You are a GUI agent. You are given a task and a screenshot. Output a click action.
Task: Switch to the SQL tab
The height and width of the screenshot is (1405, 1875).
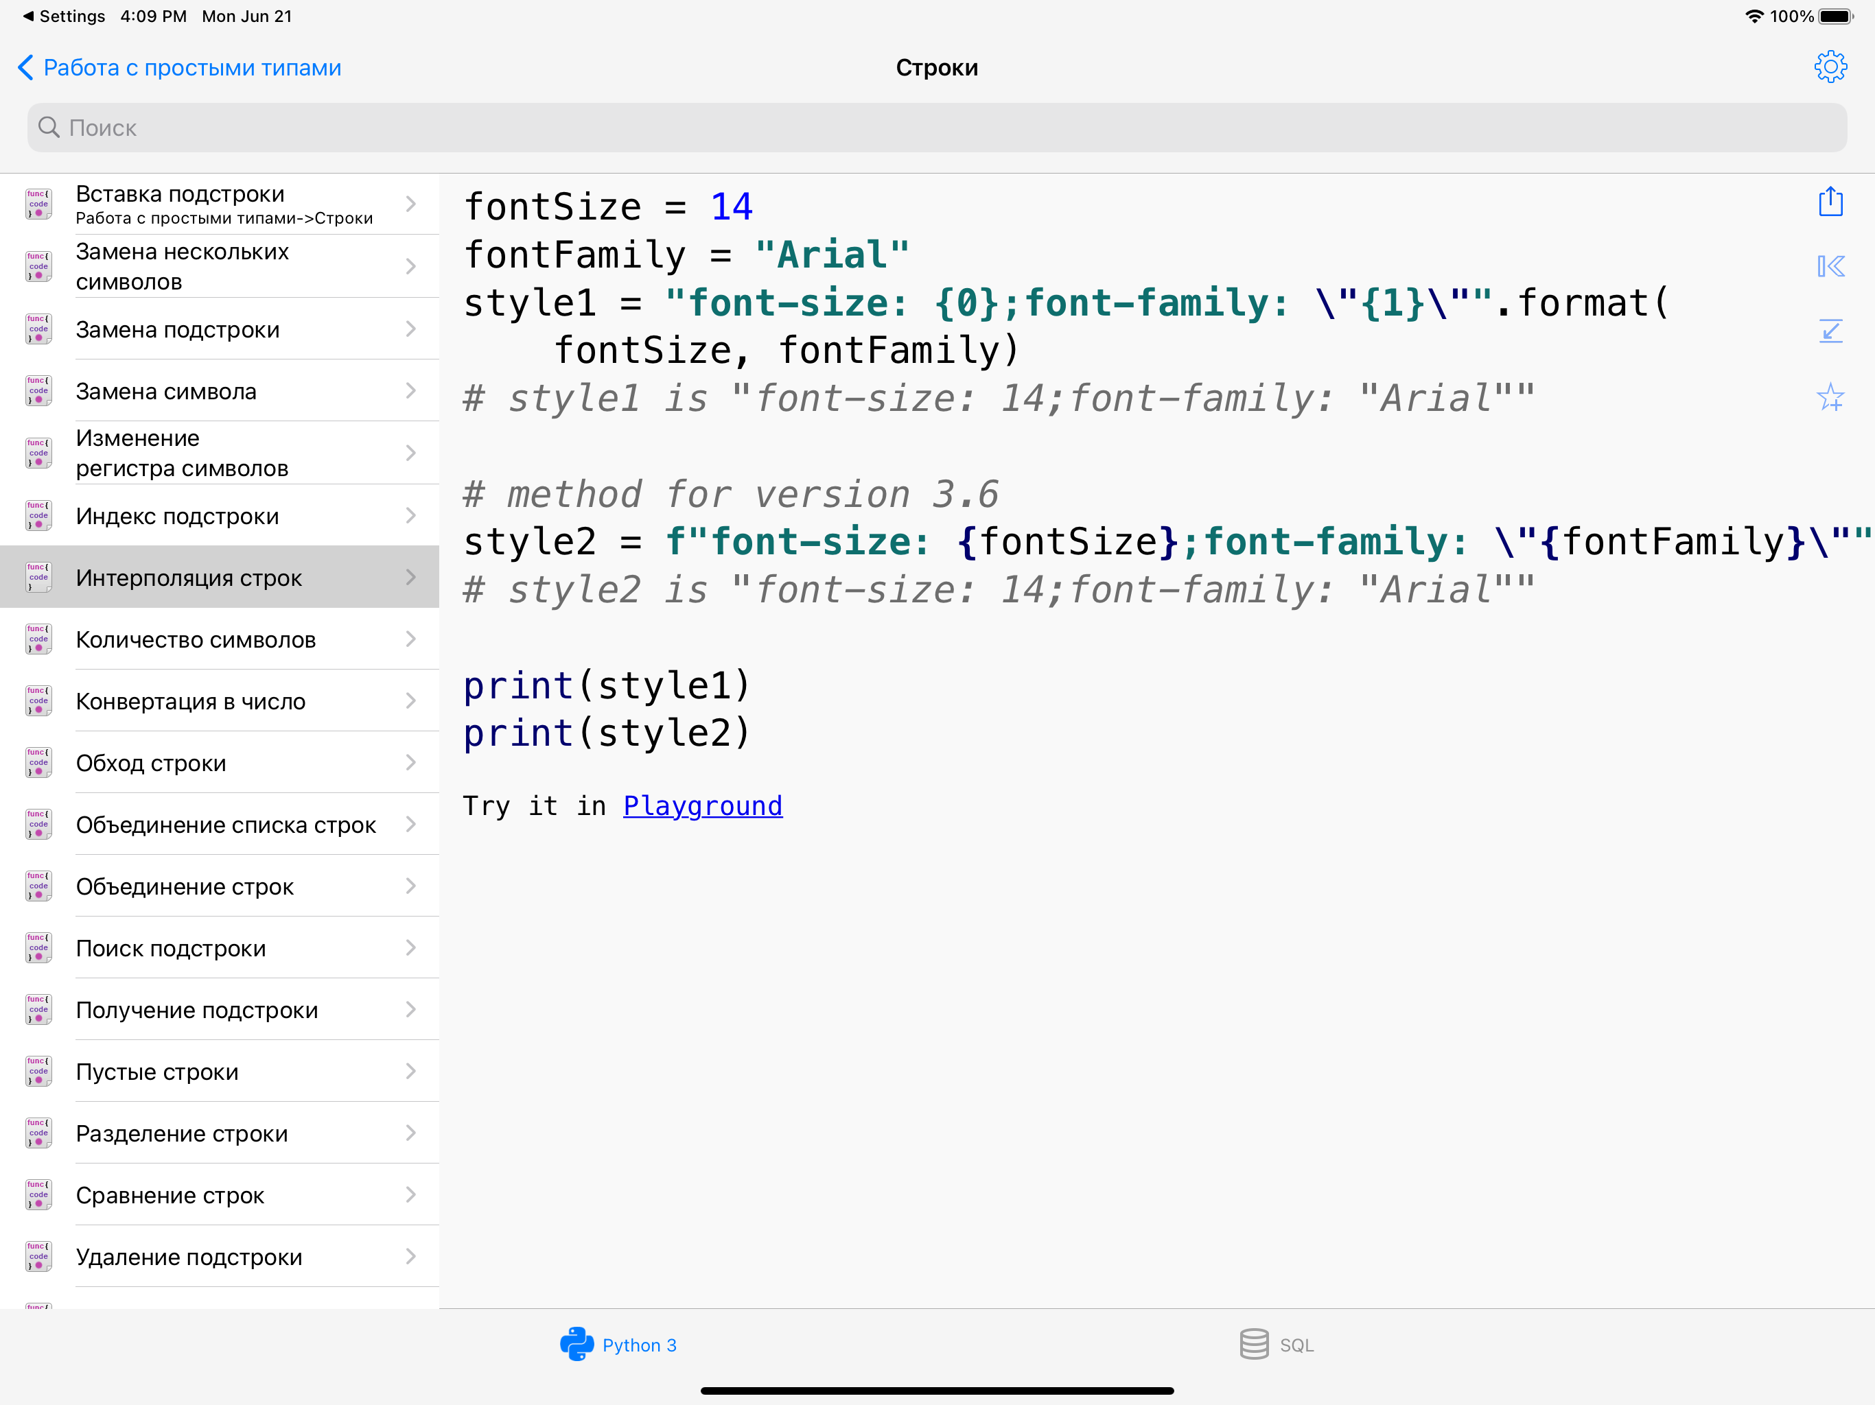pos(1277,1345)
